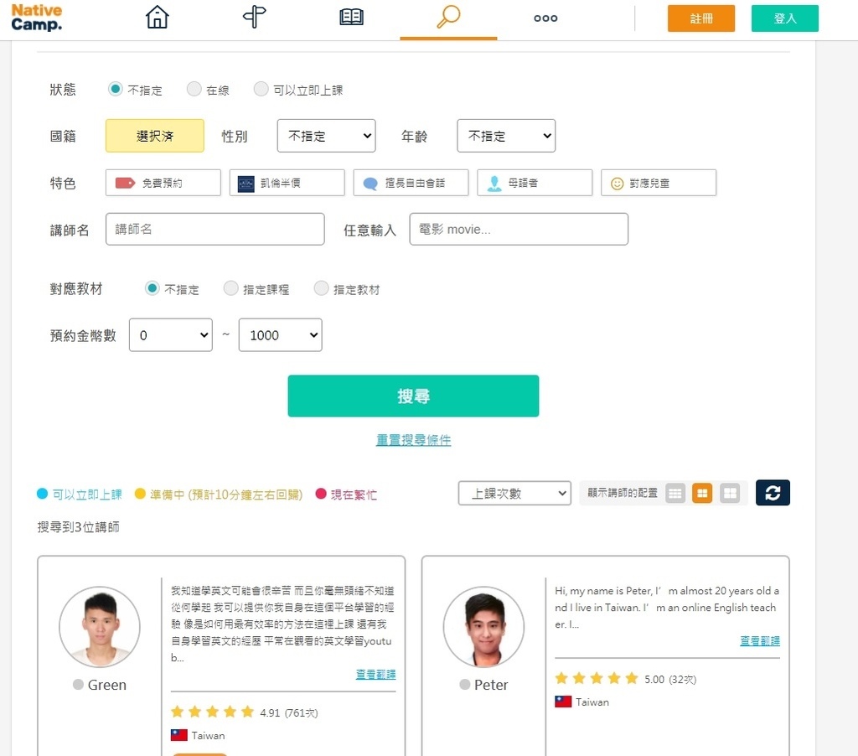Open Green's teacher profile photo

pos(100,627)
